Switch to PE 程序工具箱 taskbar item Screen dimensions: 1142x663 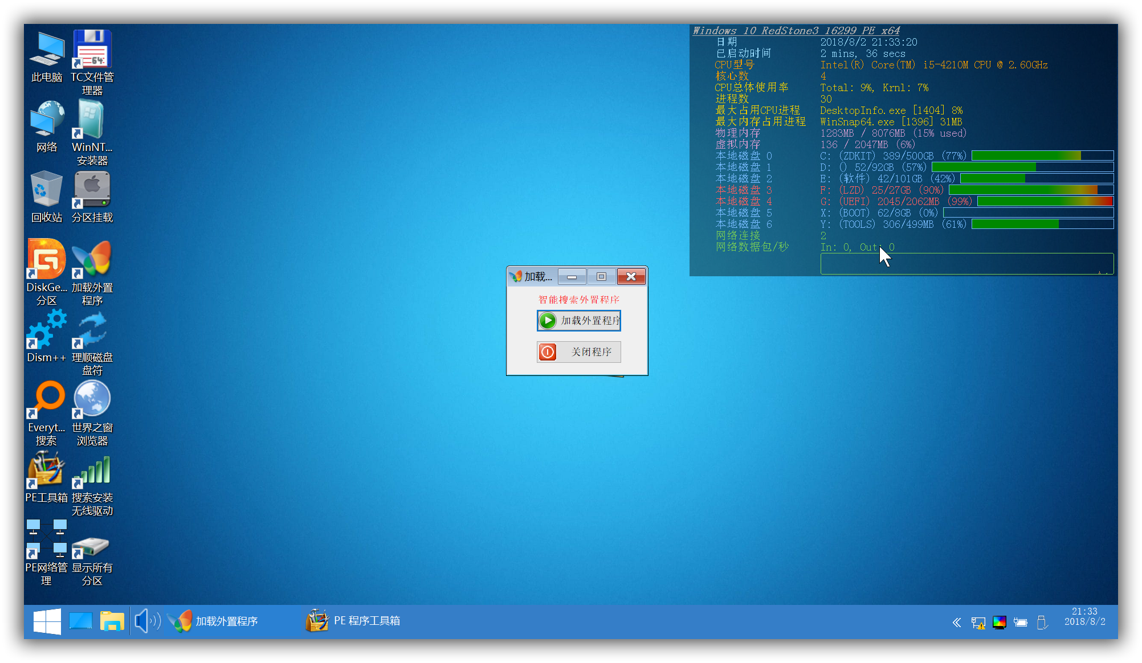(354, 621)
